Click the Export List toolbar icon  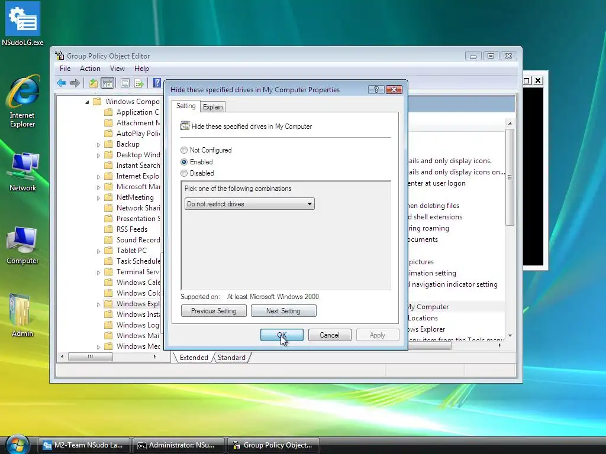coord(139,83)
